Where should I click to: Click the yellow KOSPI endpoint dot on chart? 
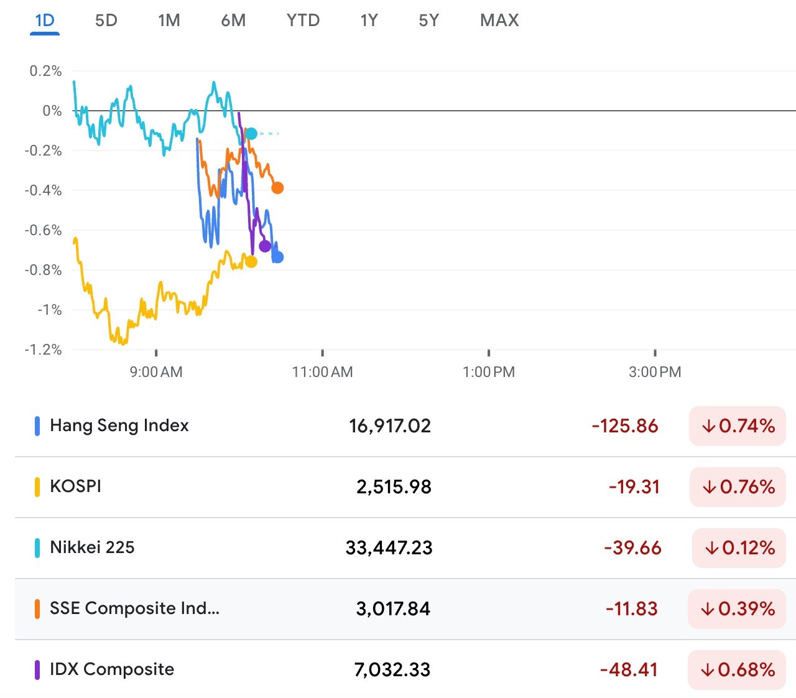[x=251, y=262]
